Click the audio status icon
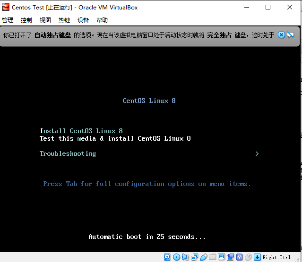This screenshot has width=302, height=262. 185,257
